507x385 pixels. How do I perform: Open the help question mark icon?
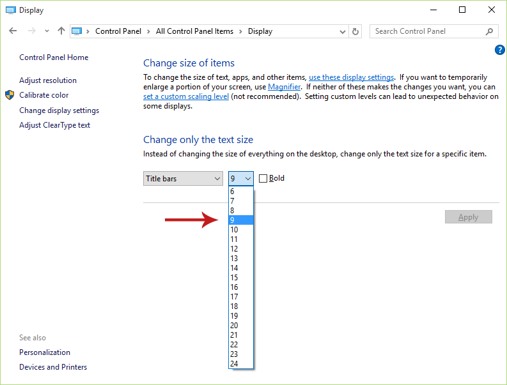coord(499,50)
